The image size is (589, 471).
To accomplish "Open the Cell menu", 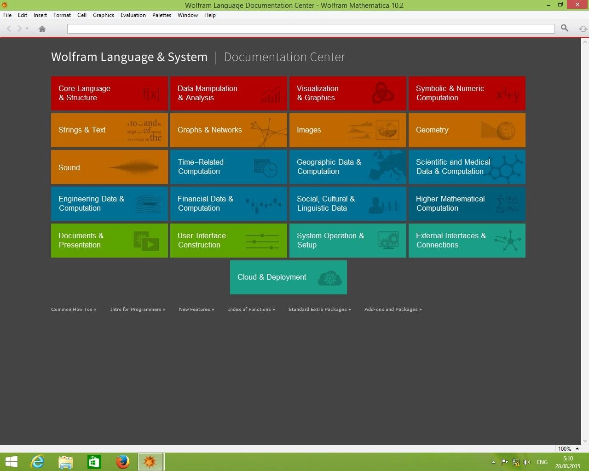I will (x=82, y=15).
